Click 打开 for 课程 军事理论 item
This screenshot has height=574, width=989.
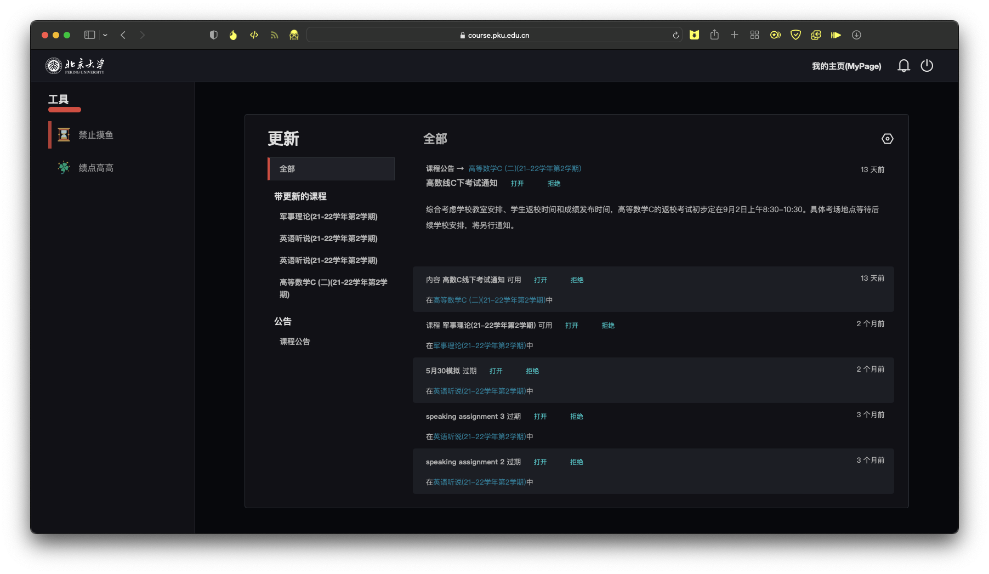pos(572,326)
